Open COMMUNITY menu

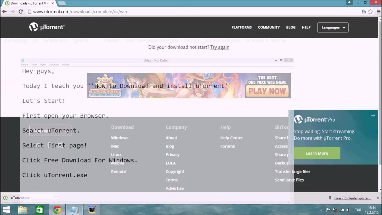click(269, 27)
